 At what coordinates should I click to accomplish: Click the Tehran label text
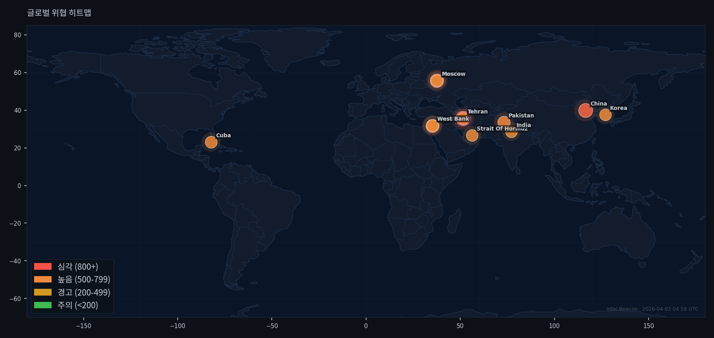(x=478, y=111)
